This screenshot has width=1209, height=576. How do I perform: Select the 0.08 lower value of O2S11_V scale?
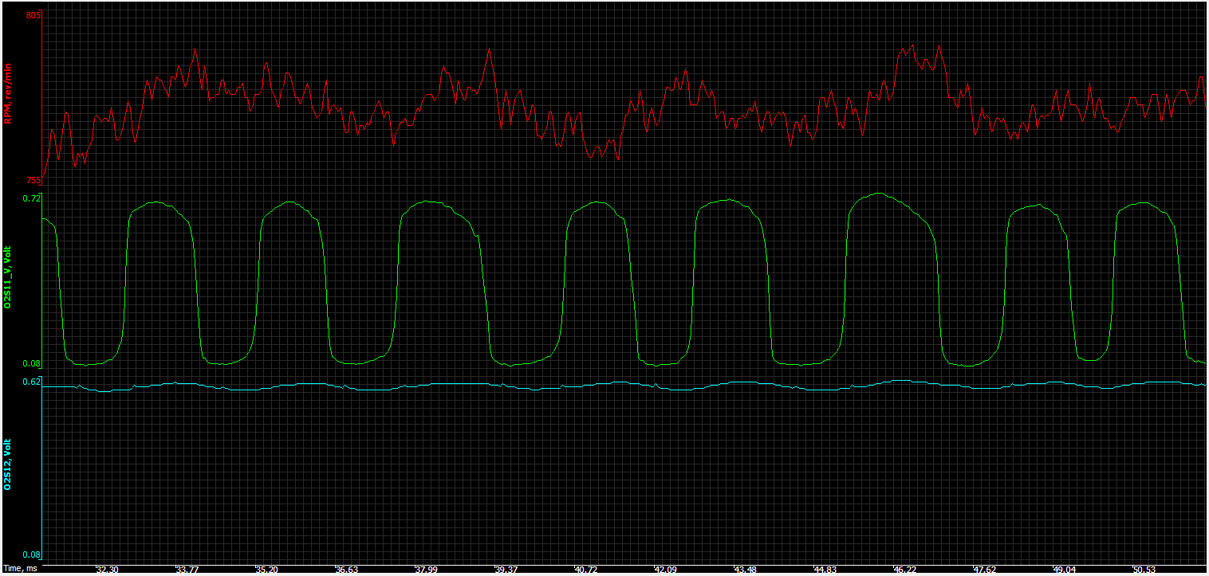point(31,364)
